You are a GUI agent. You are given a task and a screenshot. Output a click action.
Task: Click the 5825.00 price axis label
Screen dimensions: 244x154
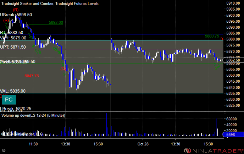(x=233, y=105)
